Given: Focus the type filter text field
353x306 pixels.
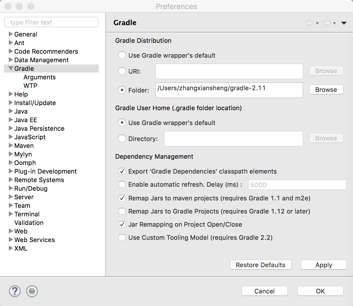Looking at the screenshot, I should tap(51, 22).
